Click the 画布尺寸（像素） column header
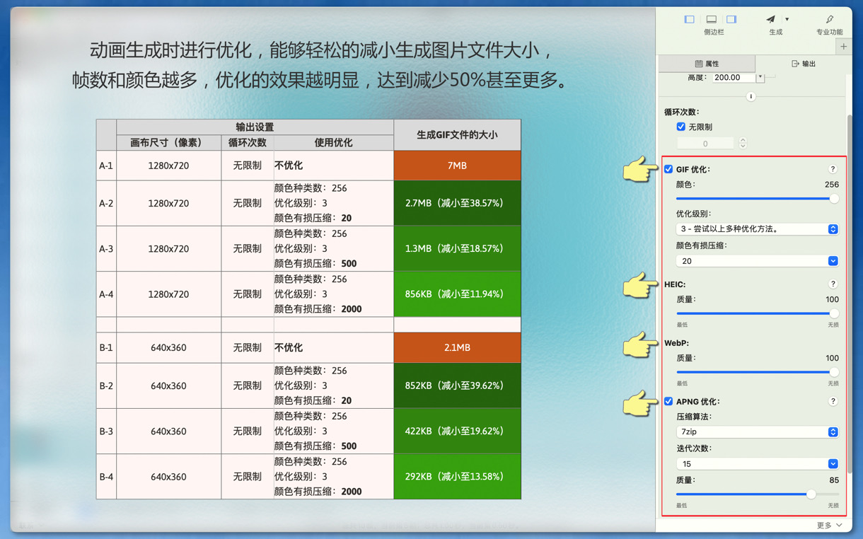This screenshot has width=863, height=539. click(168, 142)
